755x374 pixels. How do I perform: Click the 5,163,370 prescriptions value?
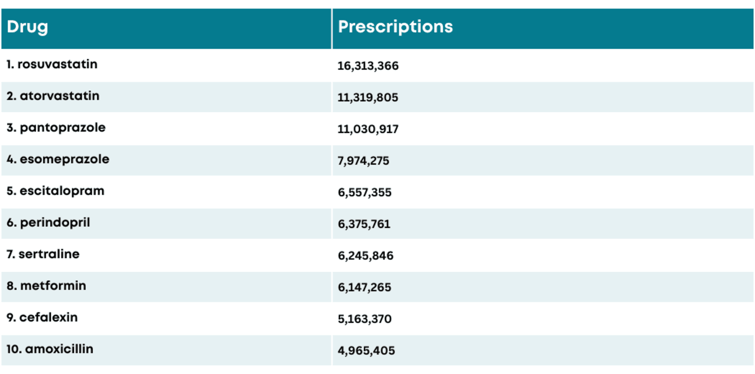coord(364,319)
